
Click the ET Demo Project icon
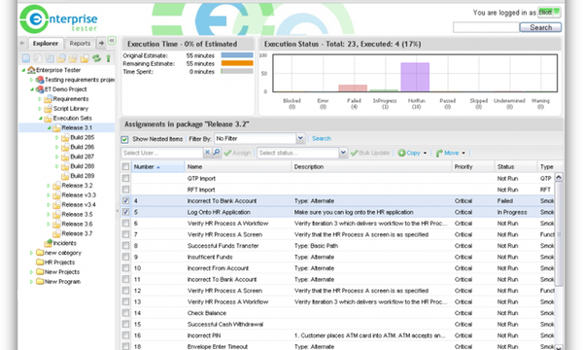click(40, 89)
